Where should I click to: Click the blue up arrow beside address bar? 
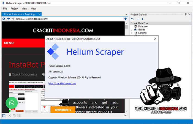126,19
